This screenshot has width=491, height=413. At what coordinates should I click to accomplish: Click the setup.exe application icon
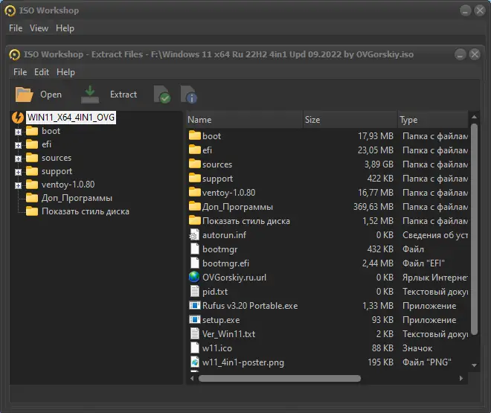(x=195, y=319)
